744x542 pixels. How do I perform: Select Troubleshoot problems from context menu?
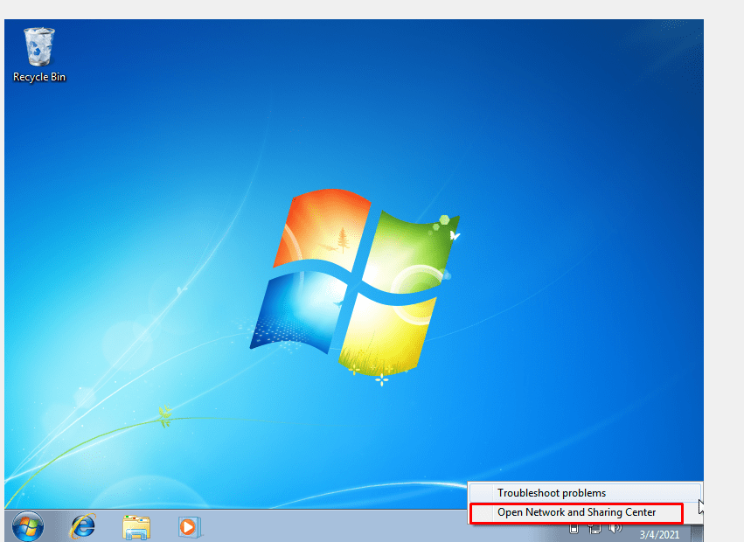[x=552, y=493]
